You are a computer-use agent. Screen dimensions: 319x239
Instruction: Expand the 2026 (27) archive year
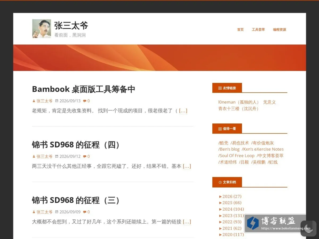[x=230, y=197]
